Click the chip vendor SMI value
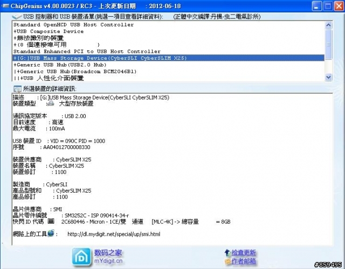Viewport: 345px width, 269px height. coord(58,209)
